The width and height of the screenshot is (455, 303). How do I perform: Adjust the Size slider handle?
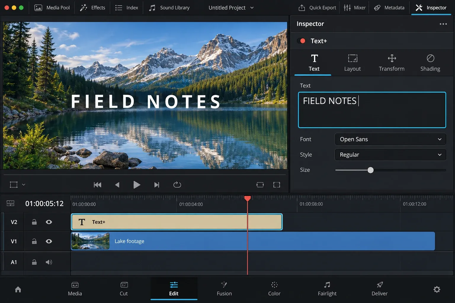pos(370,170)
